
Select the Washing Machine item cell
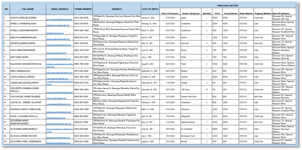pyautogui.click(x=191, y=122)
